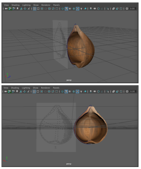This screenshot has height=169, width=141.
Task: Click the Exposure aperture icon in lower viewport toolbar
Action: (x=127, y=92)
